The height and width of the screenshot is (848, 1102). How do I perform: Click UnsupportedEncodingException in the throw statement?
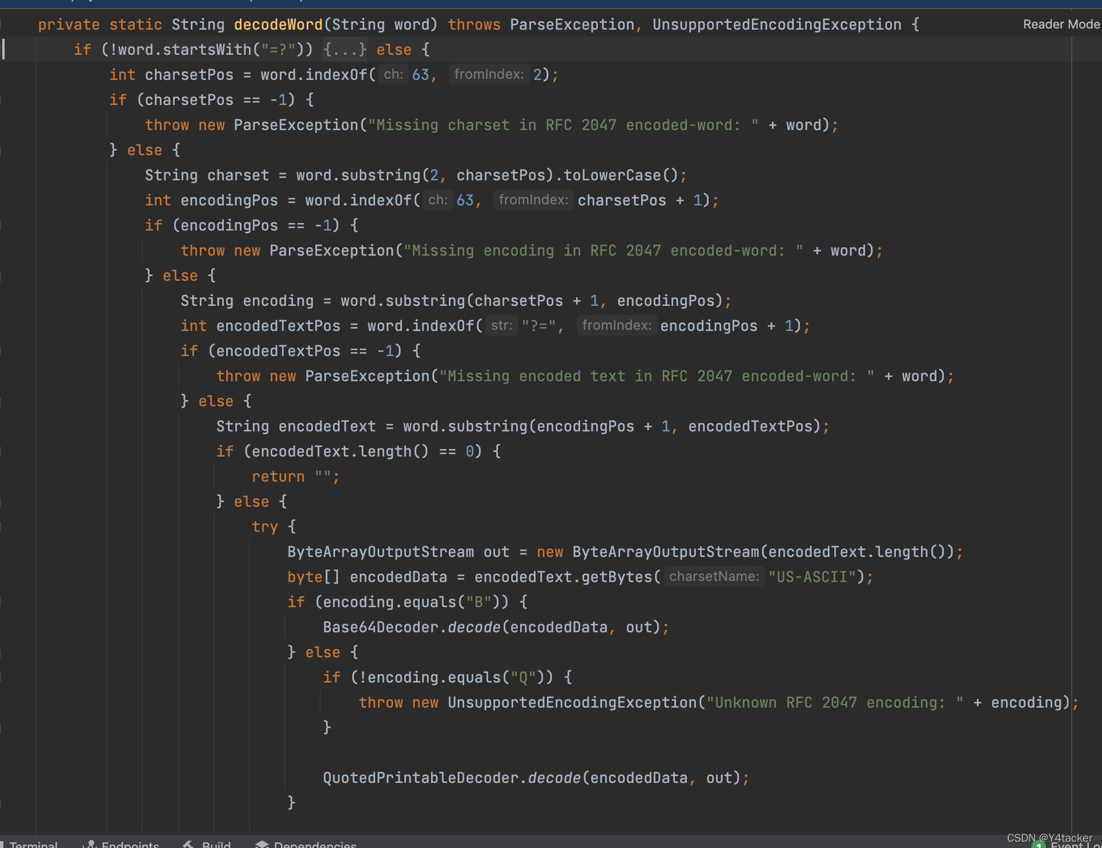(x=572, y=702)
